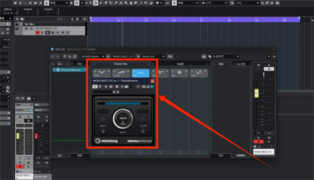
Task: Select the Mute X tool
Action: click(x=121, y=3)
